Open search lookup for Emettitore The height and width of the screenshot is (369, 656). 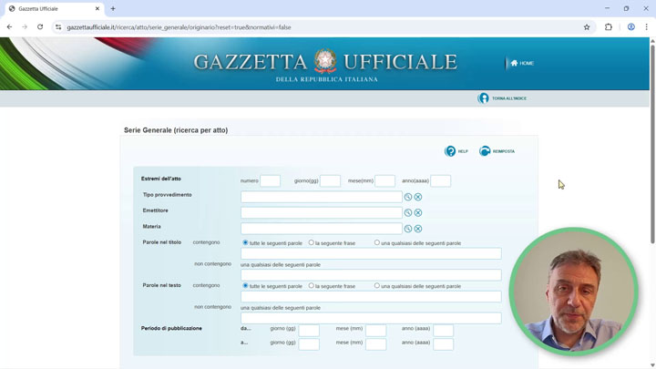pyautogui.click(x=408, y=212)
